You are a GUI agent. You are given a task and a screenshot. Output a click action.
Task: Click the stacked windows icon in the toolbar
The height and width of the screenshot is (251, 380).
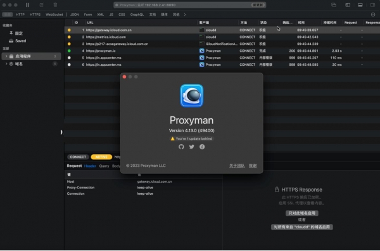pyautogui.click(x=334, y=5)
